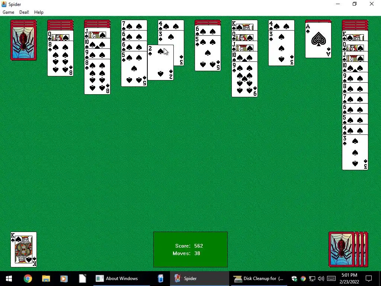Open the Game menu

[x=8, y=12]
